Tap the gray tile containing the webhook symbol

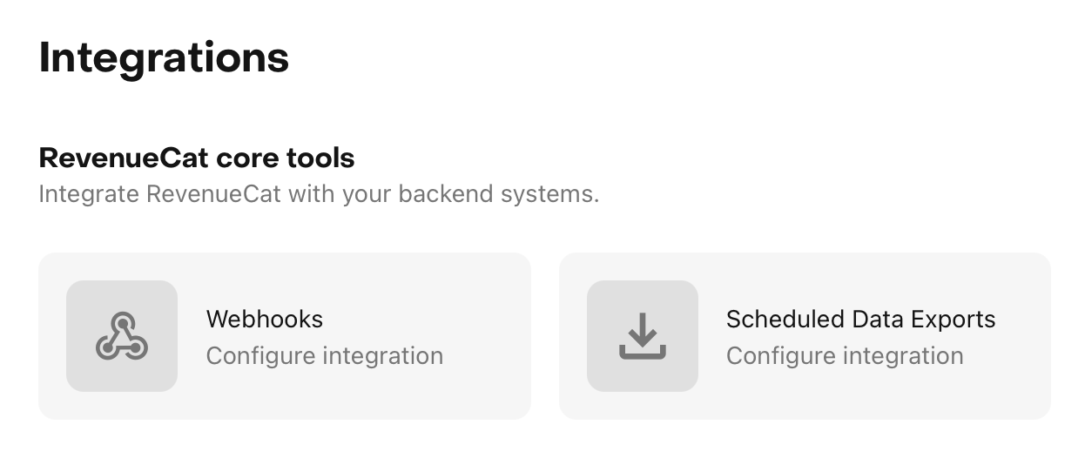[x=122, y=336]
